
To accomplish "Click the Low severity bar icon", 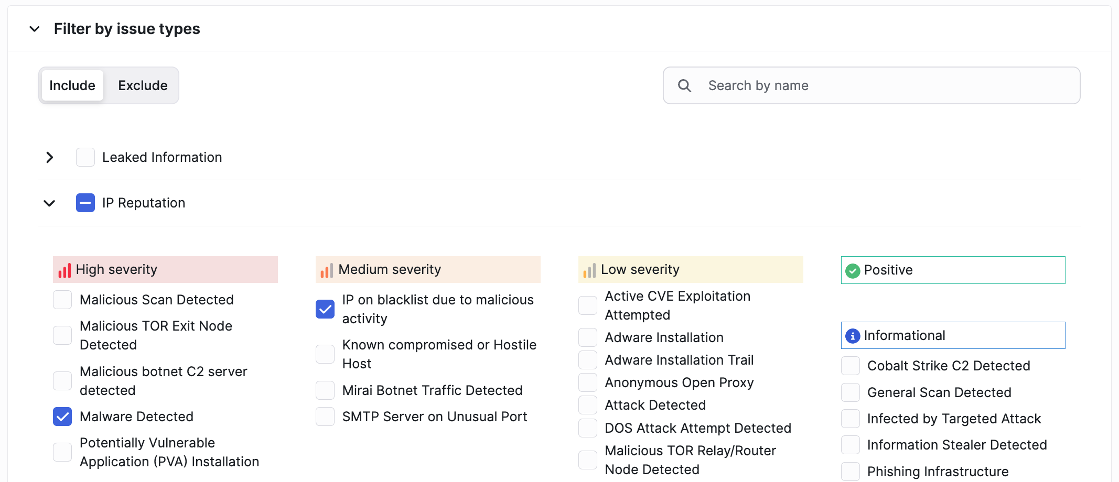I will (x=589, y=270).
